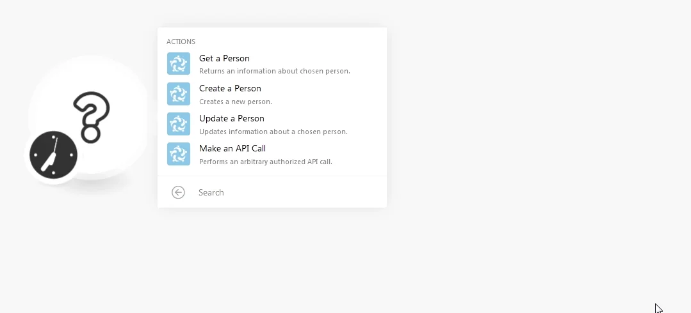Click 'Returns an information about chosen person' text
The image size is (691, 313).
point(275,71)
